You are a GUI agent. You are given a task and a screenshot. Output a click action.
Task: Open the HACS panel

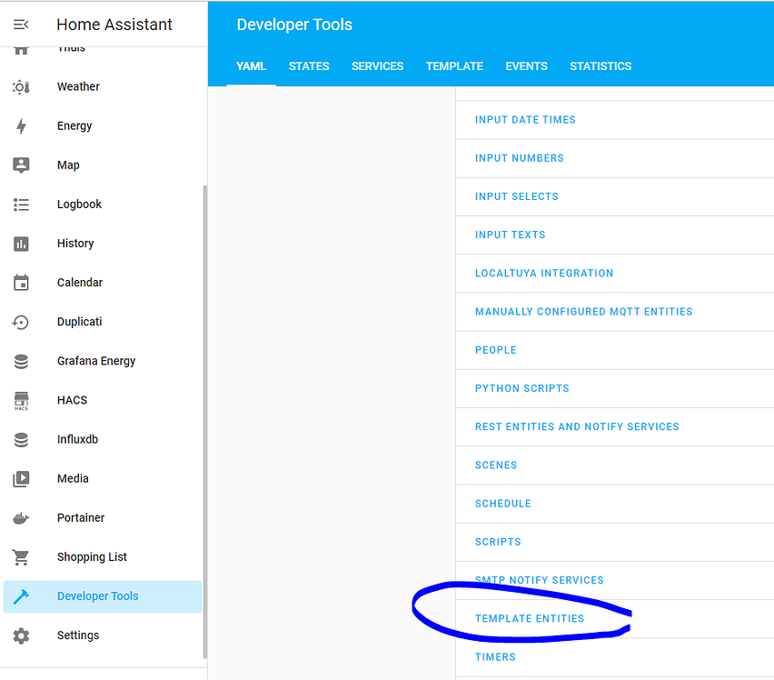coord(20,400)
